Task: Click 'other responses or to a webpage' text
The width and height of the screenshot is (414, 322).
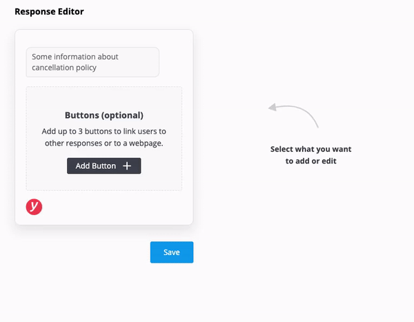Action: [103, 143]
